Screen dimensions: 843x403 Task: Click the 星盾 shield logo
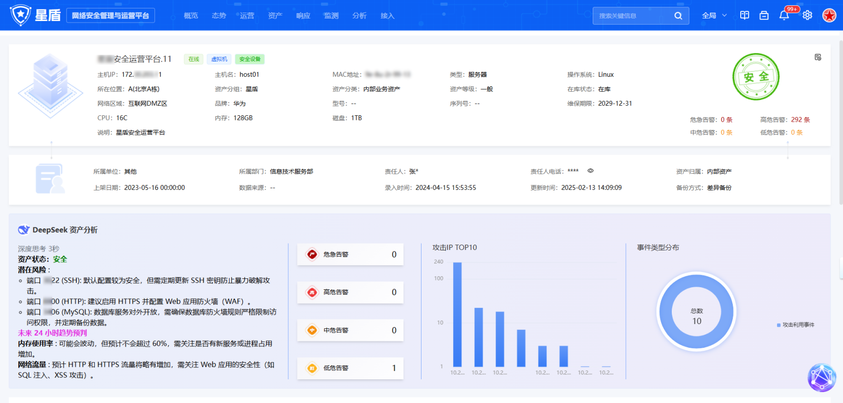pos(21,15)
